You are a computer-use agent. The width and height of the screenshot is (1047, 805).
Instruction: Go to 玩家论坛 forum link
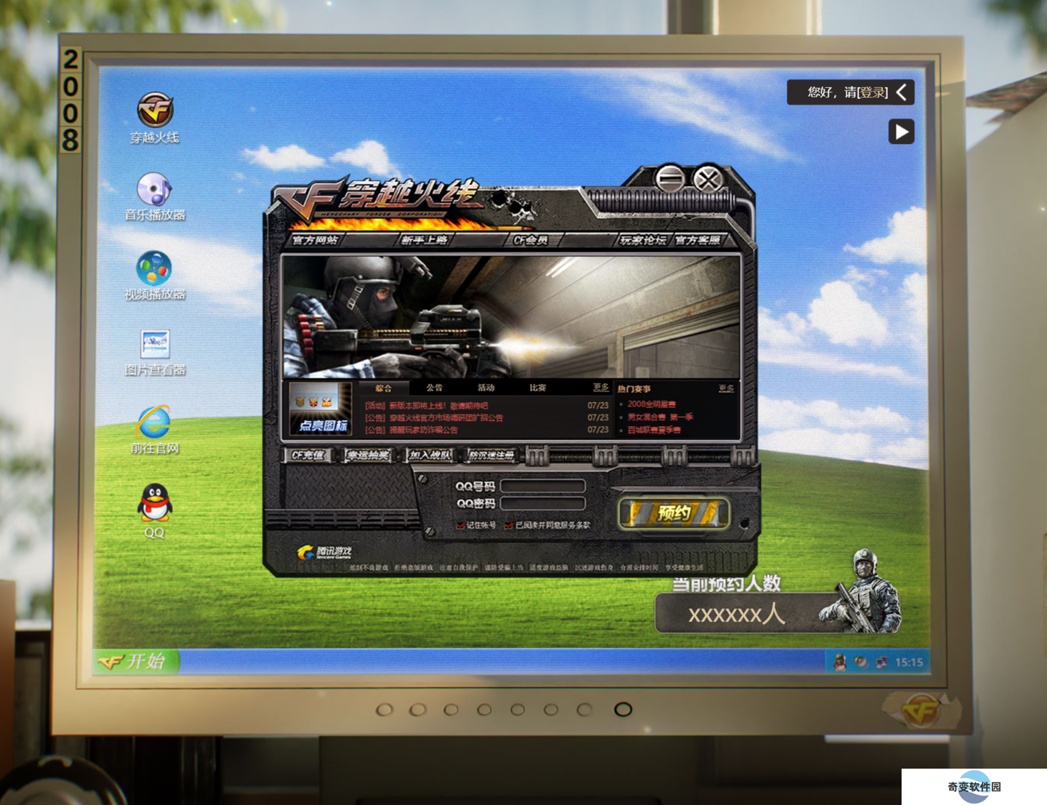[643, 240]
